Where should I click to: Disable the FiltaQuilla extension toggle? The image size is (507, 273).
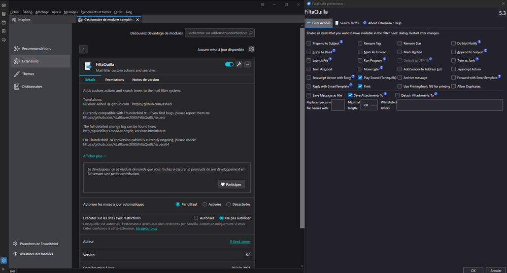pyautogui.click(x=229, y=64)
